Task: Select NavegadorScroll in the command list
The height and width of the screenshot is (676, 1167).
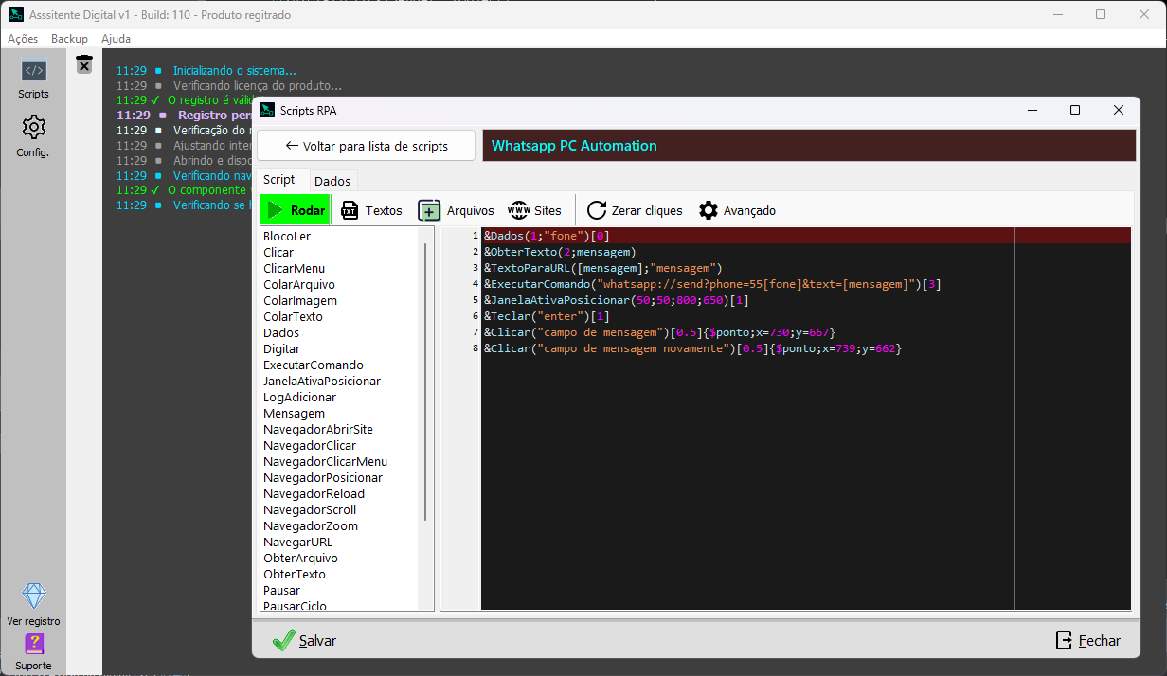Action: click(310, 509)
